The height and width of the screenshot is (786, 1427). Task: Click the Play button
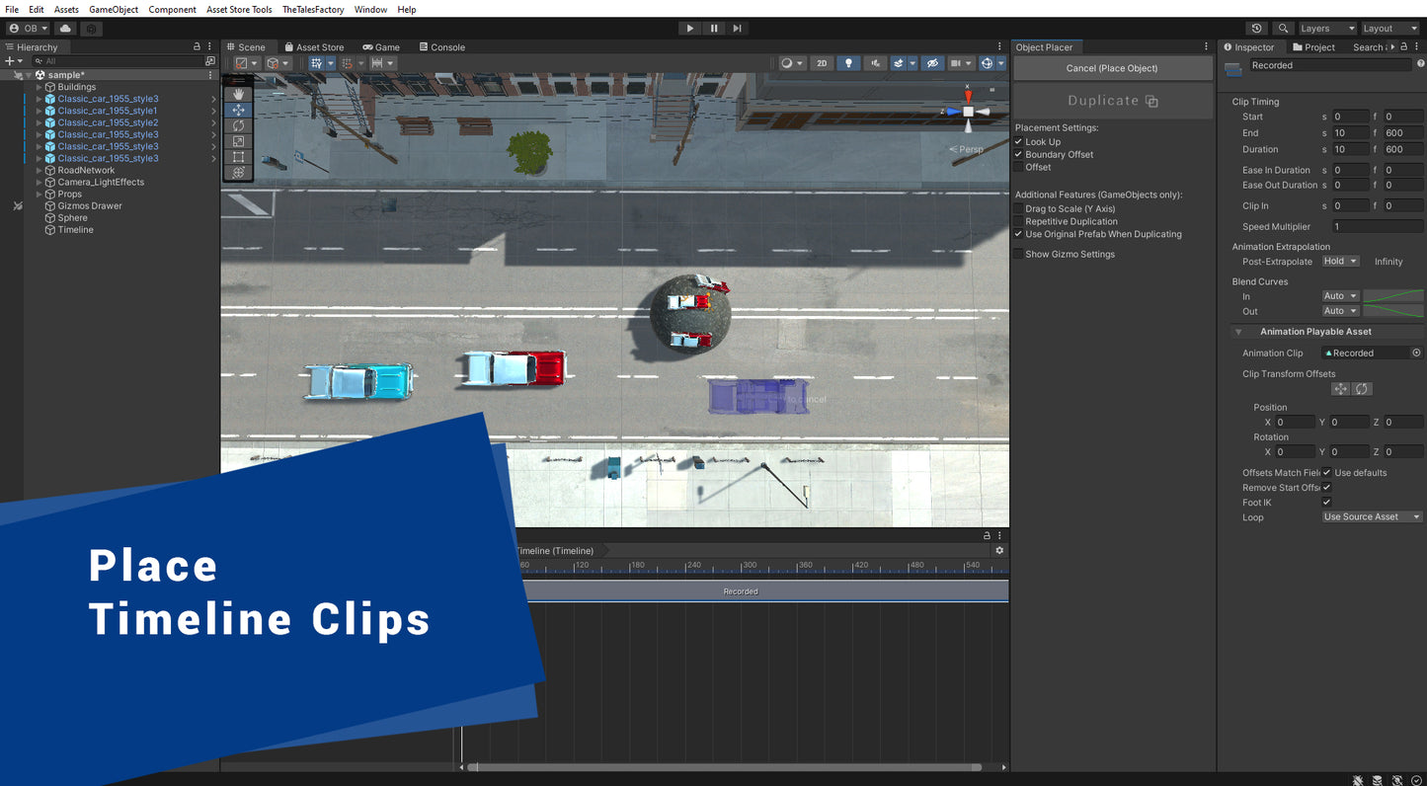tap(690, 29)
